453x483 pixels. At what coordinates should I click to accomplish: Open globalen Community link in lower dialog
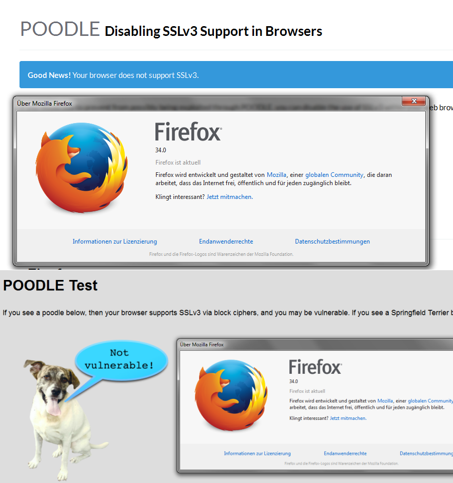coord(430,401)
